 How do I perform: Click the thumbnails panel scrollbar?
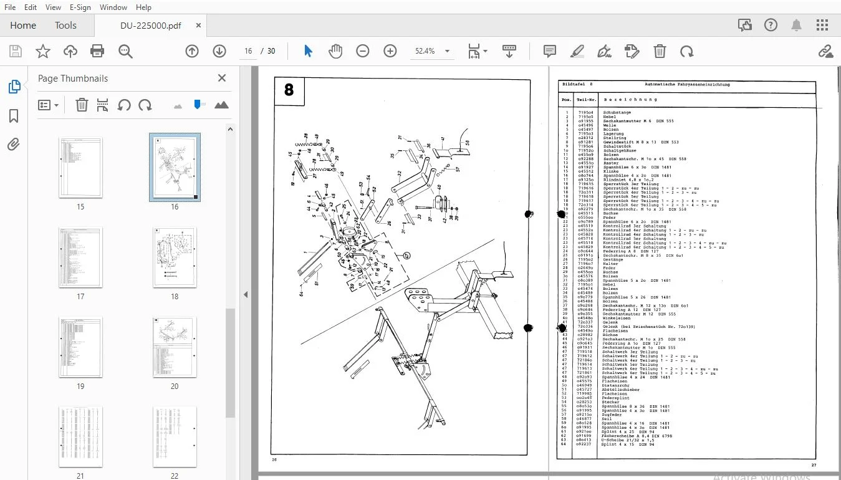(230, 363)
